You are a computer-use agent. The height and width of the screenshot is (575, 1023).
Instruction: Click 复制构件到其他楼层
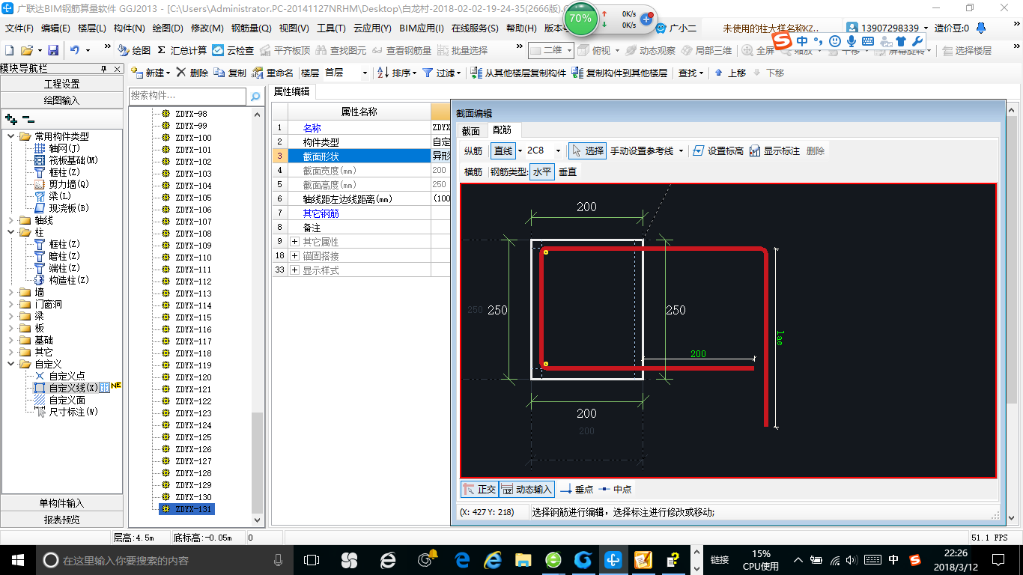619,73
